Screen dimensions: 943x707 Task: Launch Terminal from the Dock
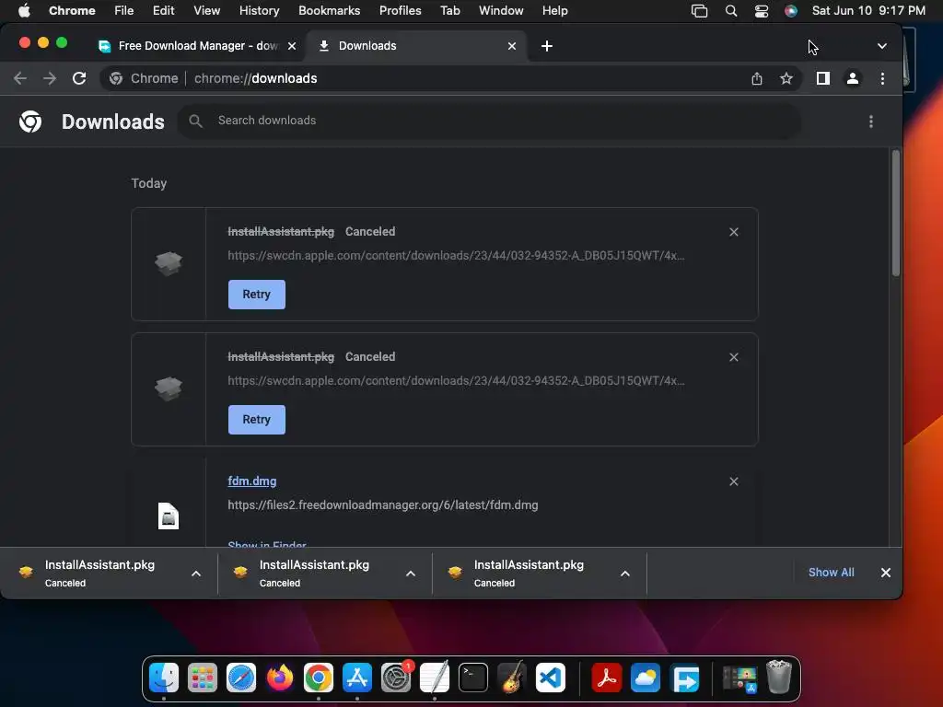[473, 678]
